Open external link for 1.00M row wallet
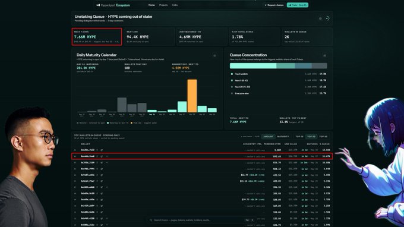Viewport: 404px width, 227px height. point(102,150)
